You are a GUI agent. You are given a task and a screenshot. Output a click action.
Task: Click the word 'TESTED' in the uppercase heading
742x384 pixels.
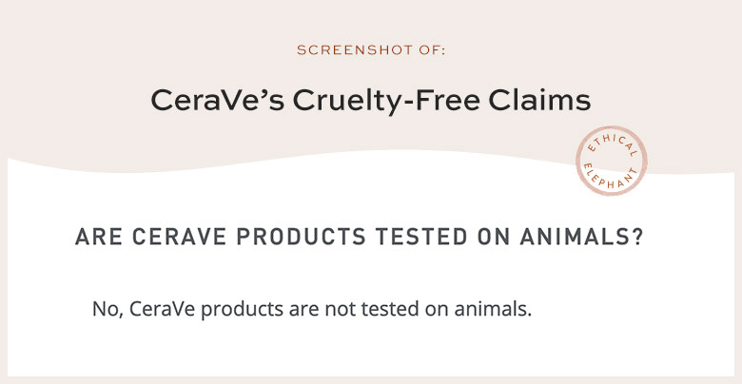tap(420, 237)
